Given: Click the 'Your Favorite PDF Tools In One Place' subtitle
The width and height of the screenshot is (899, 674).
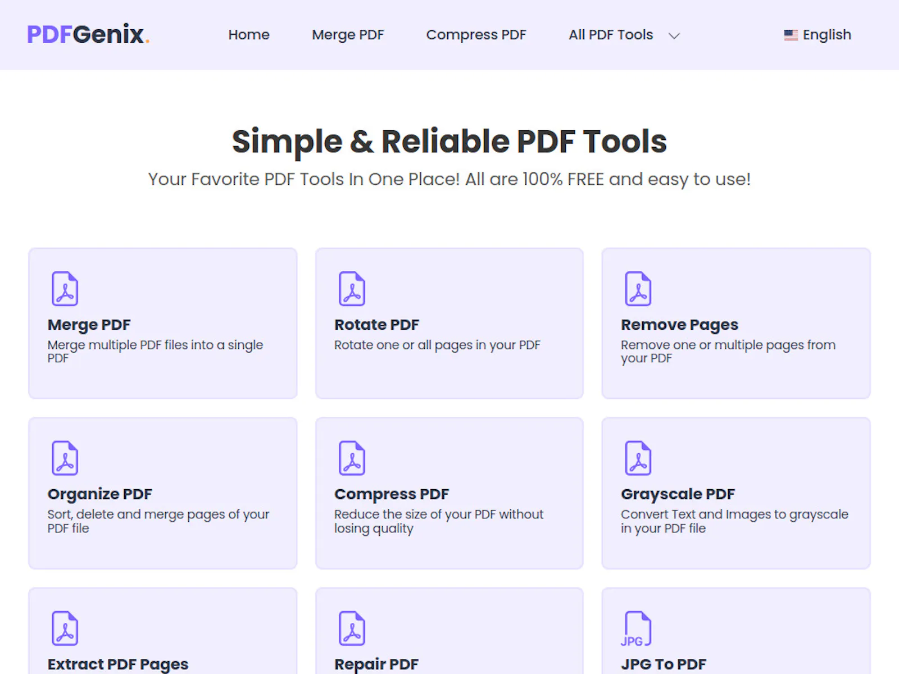Looking at the screenshot, I should click(x=449, y=179).
